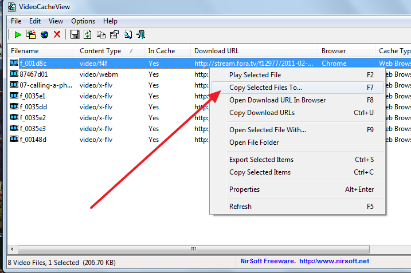
Task: Click the green Refresh toolbar icon
Action: [x=88, y=34]
